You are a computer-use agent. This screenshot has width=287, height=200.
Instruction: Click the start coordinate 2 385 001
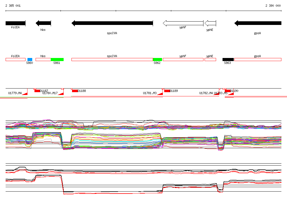click(x=13, y=6)
